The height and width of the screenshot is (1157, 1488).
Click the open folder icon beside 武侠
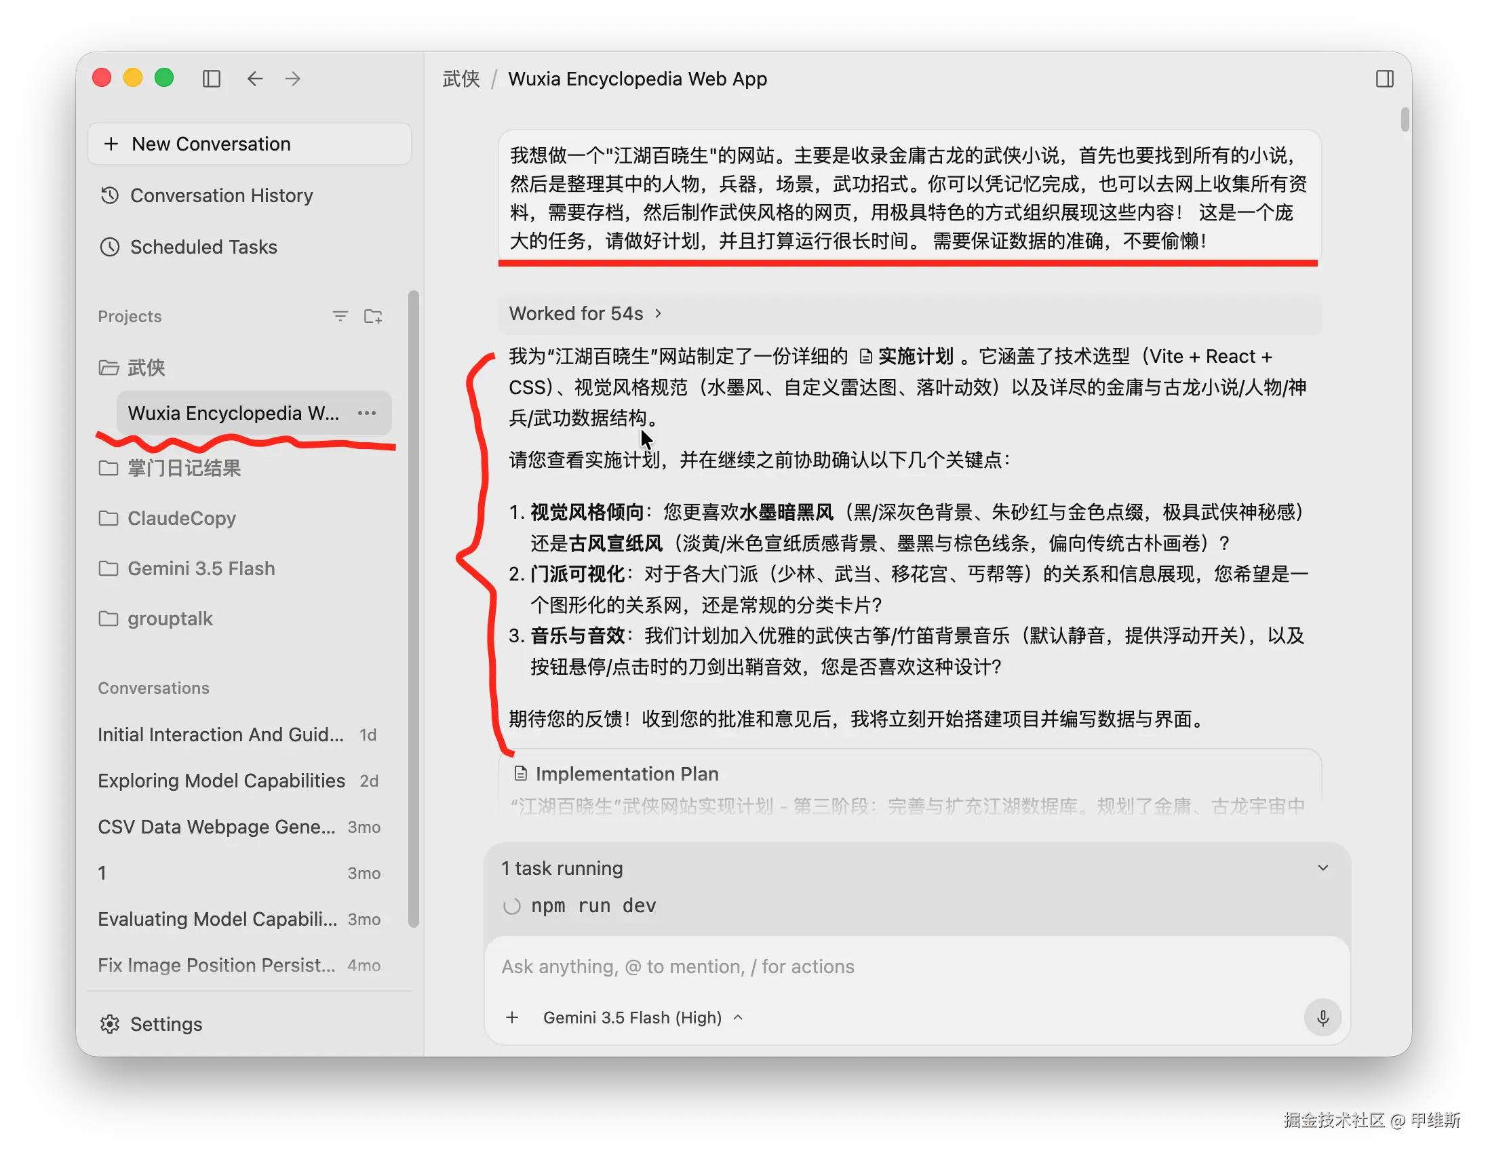[109, 368]
